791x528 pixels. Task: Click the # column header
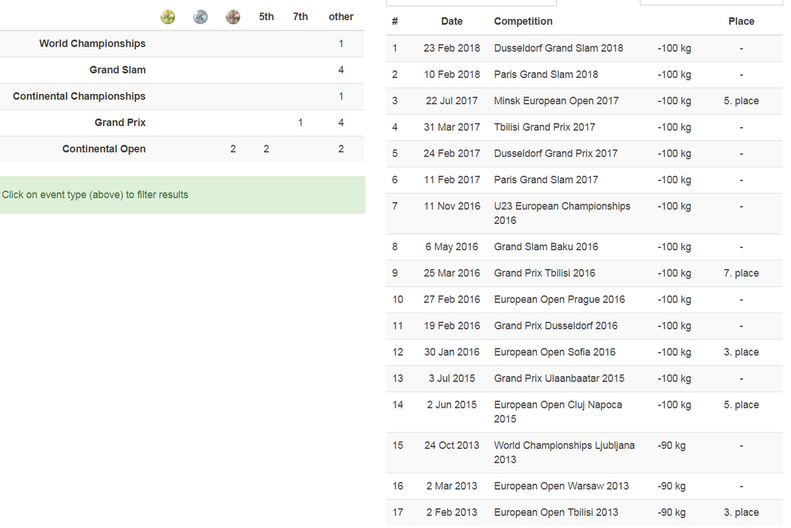point(395,22)
